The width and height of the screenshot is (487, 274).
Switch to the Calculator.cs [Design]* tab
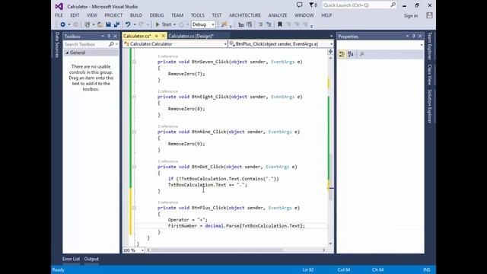191,36
